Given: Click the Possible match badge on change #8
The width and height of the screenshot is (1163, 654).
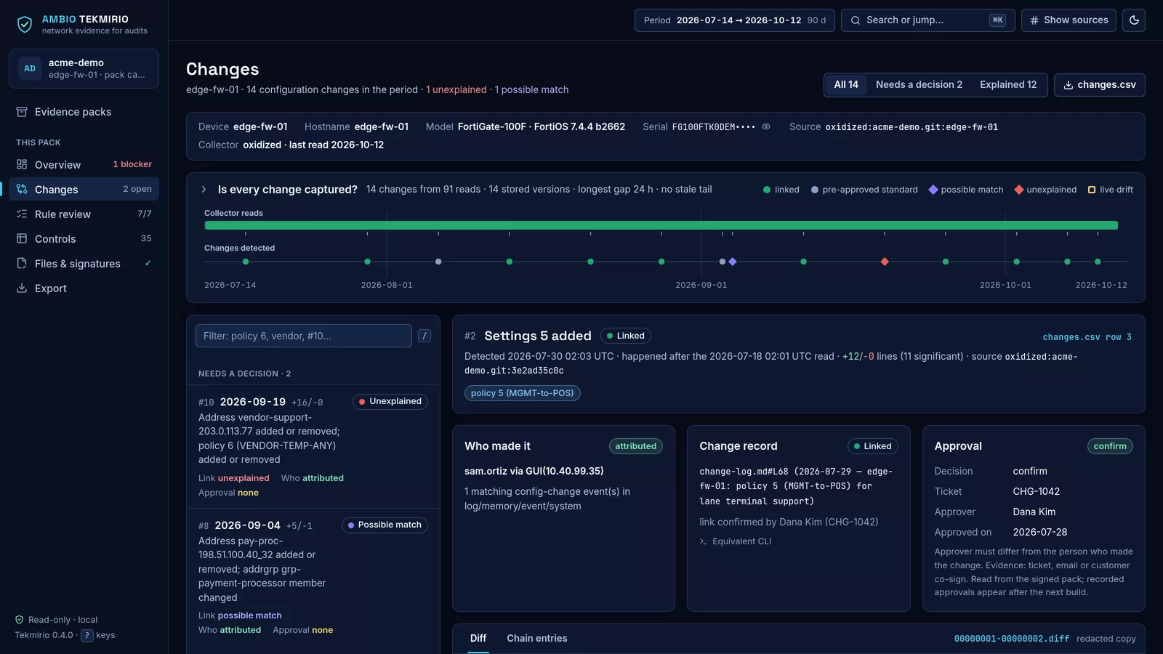Looking at the screenshot, I should (385, 525).
